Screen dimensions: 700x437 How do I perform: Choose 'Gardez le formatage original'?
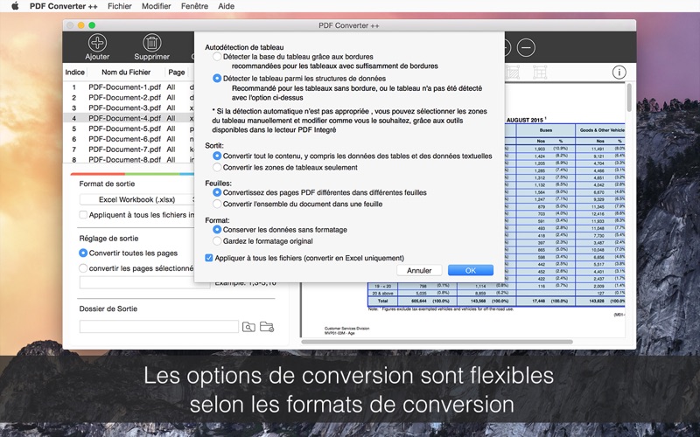(217, 241)
